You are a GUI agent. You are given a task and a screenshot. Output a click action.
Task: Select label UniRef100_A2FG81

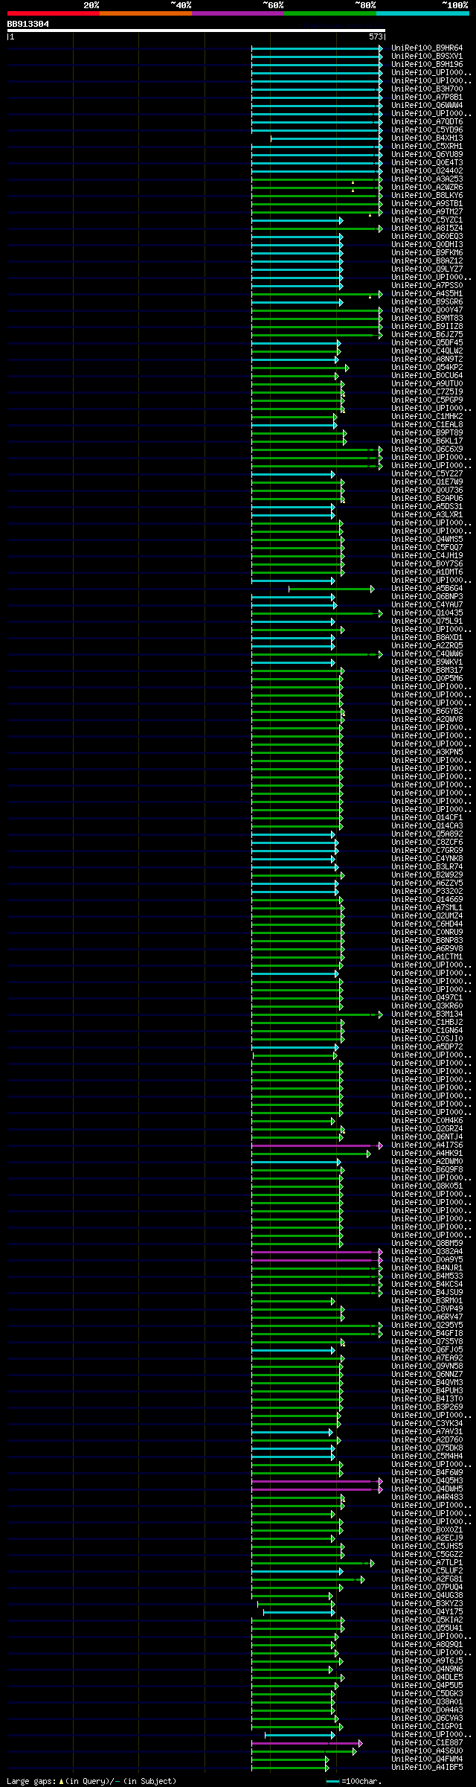pos(427,1579)
